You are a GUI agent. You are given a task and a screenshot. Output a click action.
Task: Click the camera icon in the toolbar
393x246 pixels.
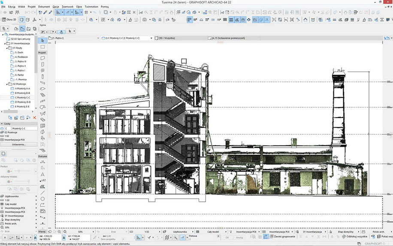[145, 19]
